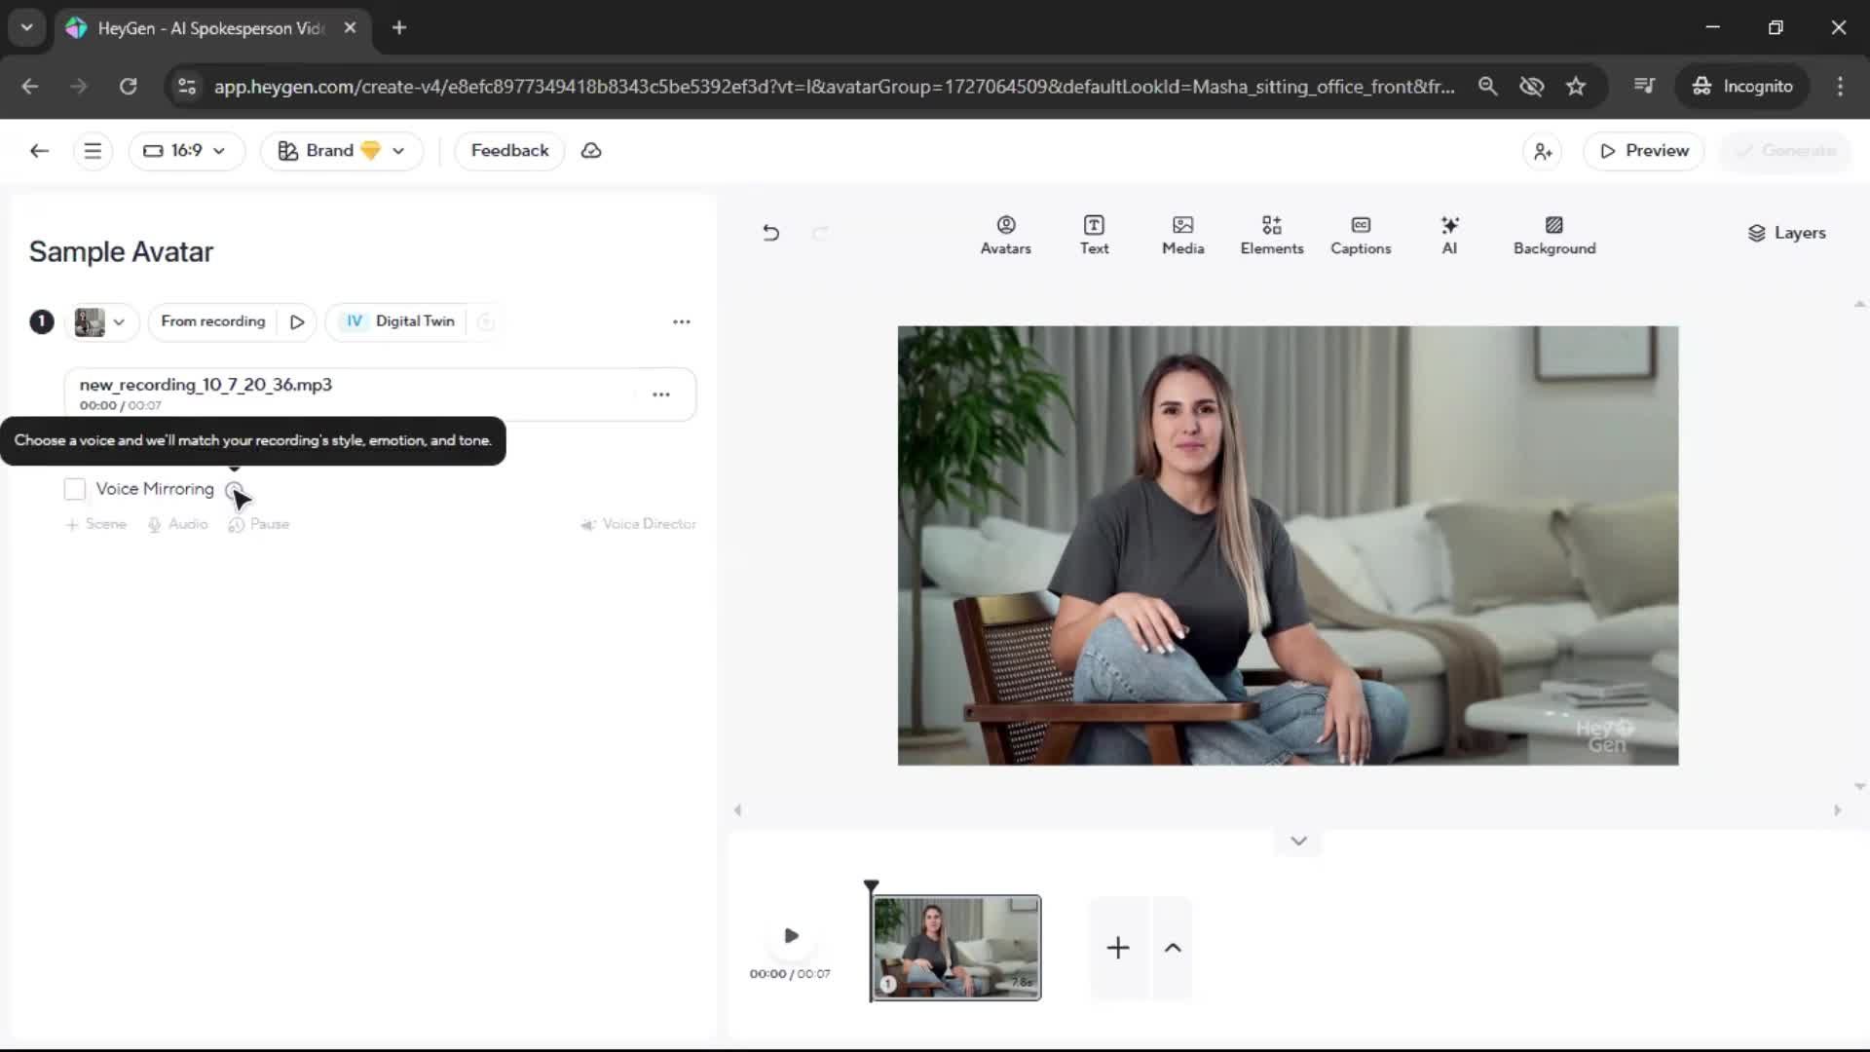The image size is (1870, 1052).
Task: Open the Avatars panel
Action: pyautogui.click(x=1005, y=235)
